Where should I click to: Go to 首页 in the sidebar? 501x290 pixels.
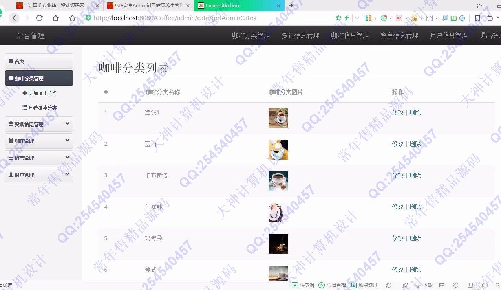39,61
